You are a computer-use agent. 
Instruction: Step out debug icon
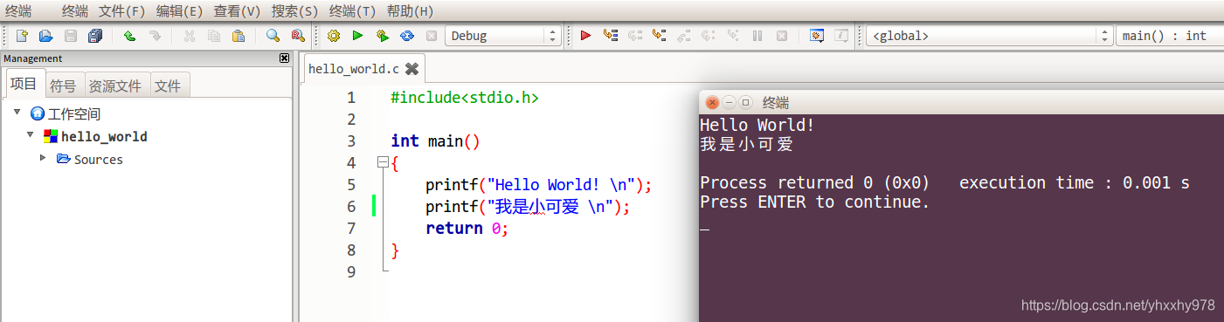click(684, 36)
